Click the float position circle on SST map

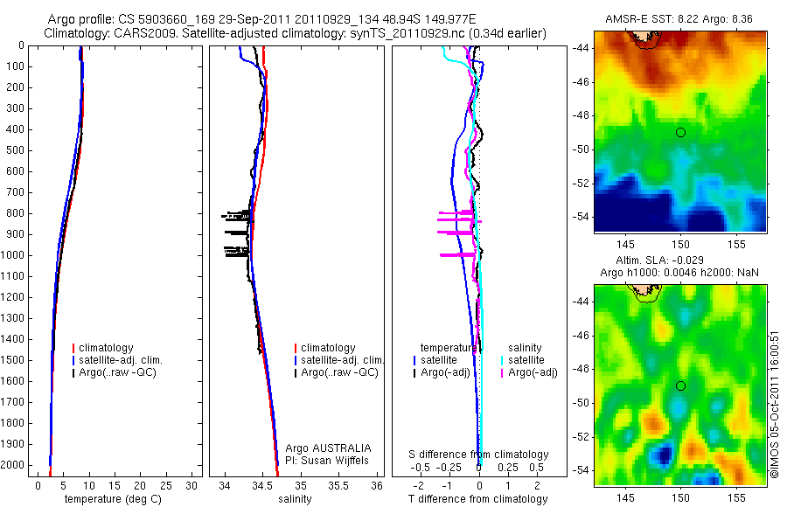(x=680, y=133)
